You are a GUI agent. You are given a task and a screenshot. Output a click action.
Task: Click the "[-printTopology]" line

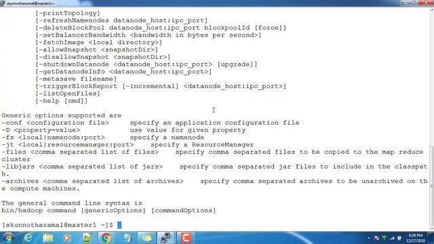click(68, 13)
